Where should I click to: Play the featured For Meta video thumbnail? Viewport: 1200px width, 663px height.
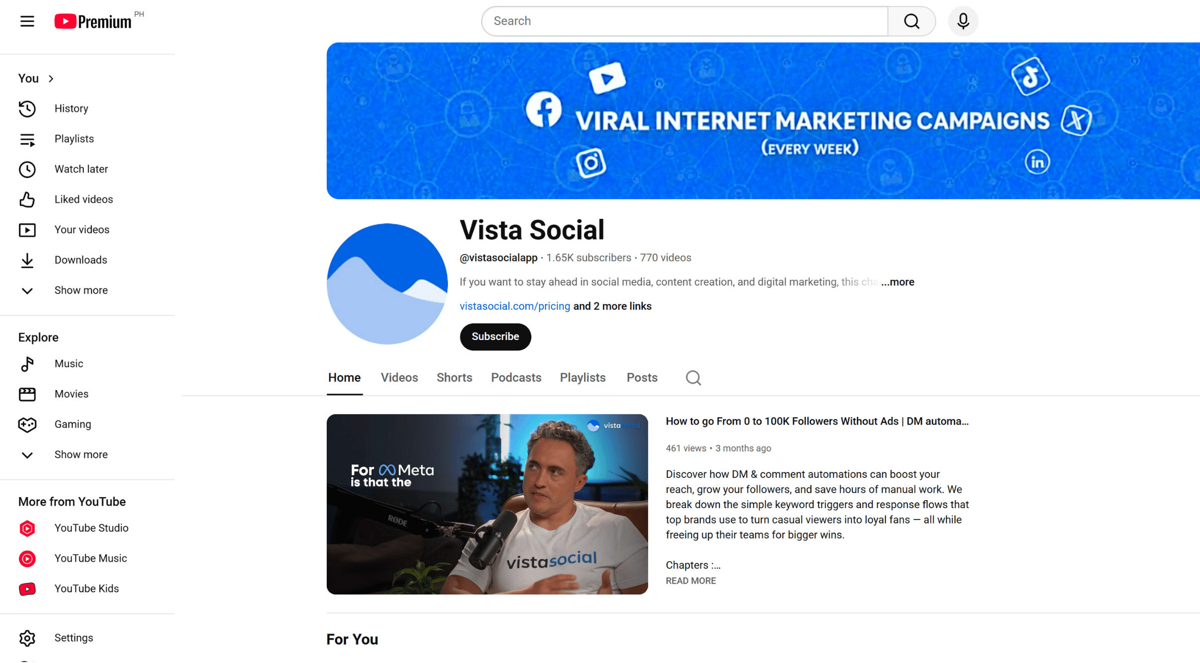(487, 505)
